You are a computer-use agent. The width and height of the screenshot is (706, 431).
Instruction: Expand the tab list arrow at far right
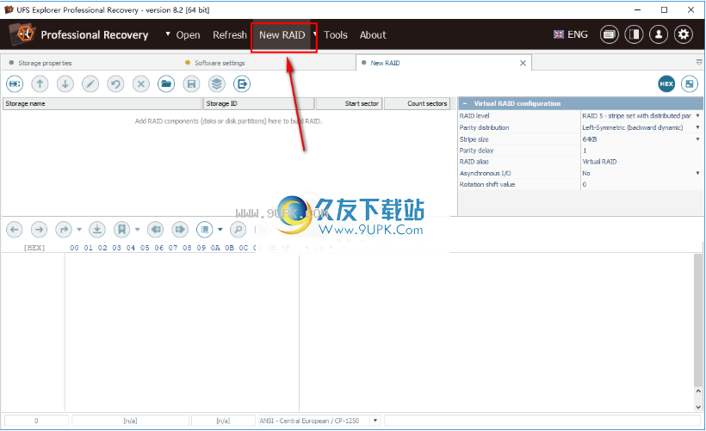[699, 62]
